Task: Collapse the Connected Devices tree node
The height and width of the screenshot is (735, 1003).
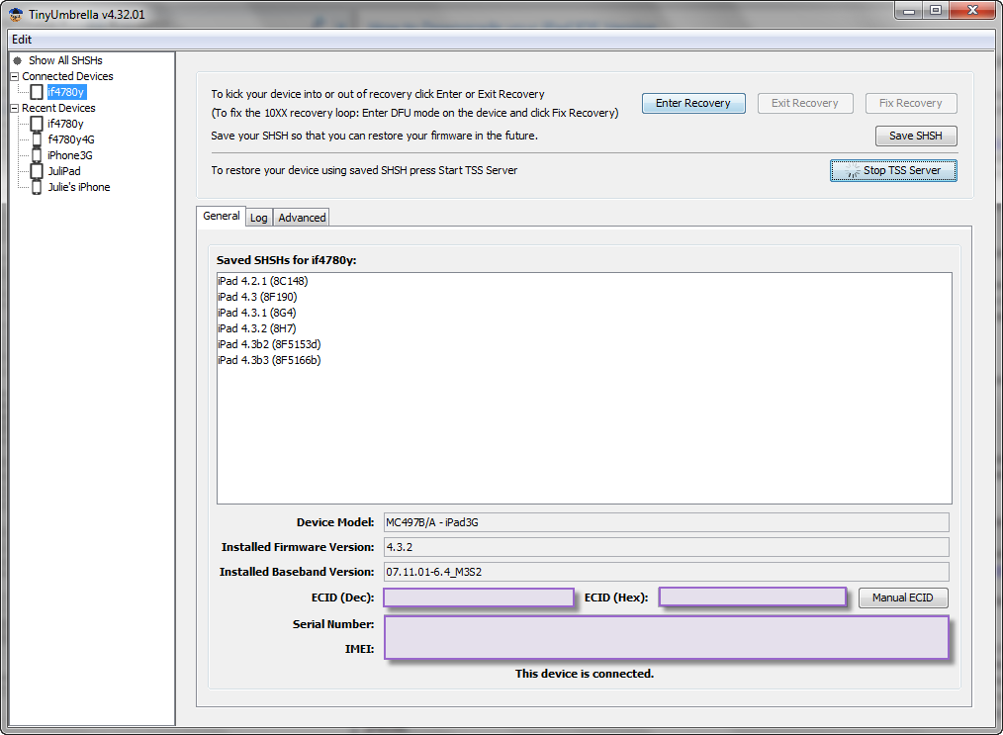Action: click(x=14, y=76)
